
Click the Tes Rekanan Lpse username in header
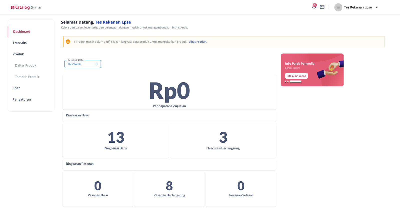pyautogui.click(x=358, y=7)
